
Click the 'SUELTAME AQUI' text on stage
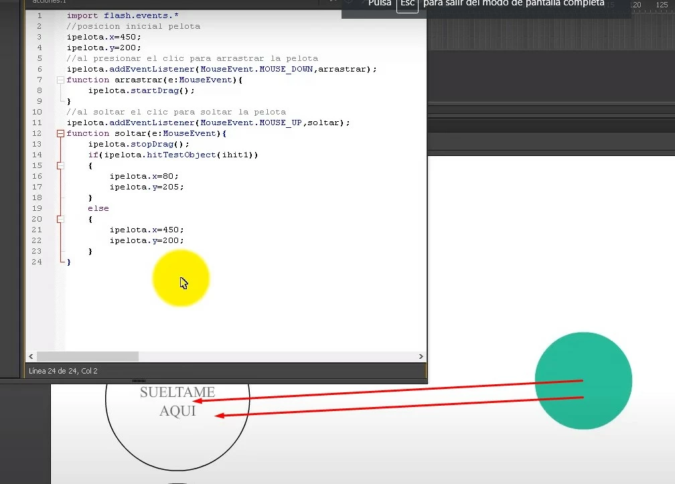(x=177, y=402)
